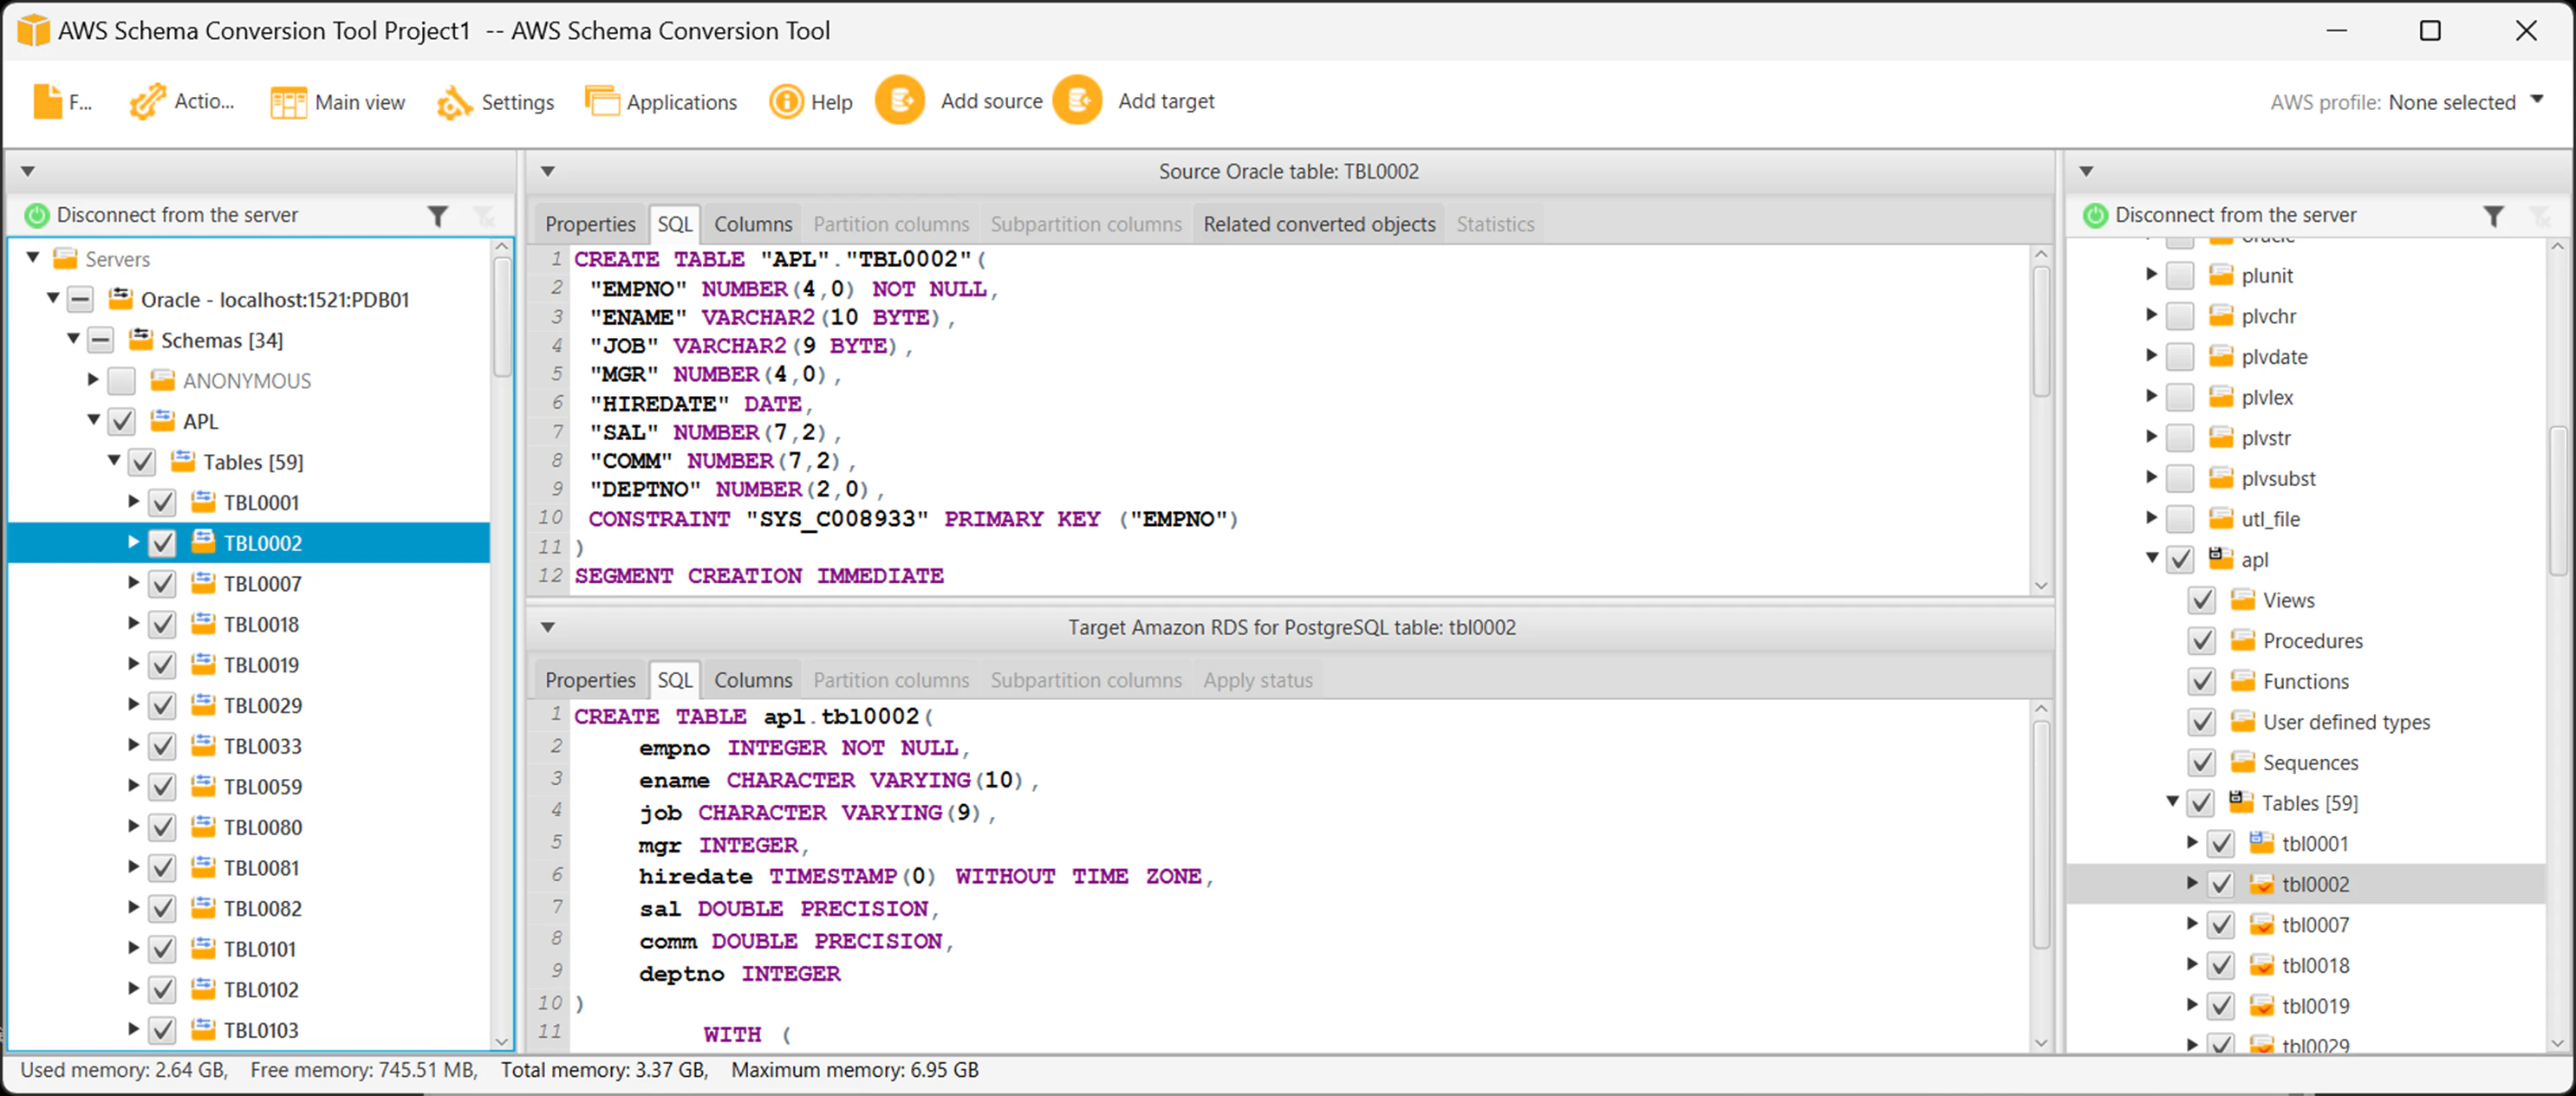Uncheck the TBL0001 checkbox
This screenshot has height=1096, width=2576.
(x=162, y=502)
